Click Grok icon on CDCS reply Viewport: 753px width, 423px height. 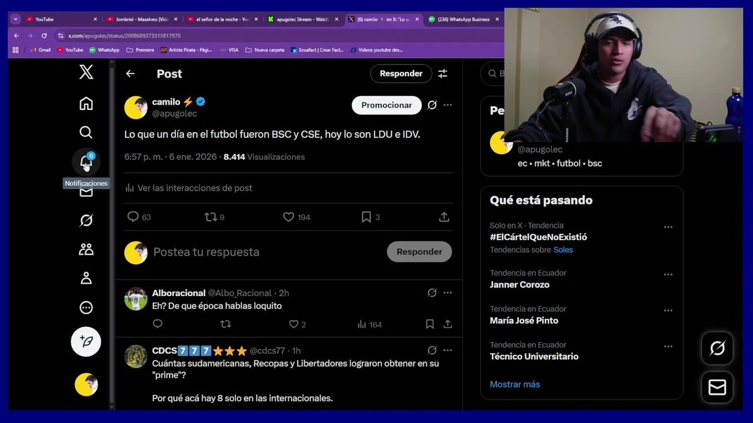432,350
